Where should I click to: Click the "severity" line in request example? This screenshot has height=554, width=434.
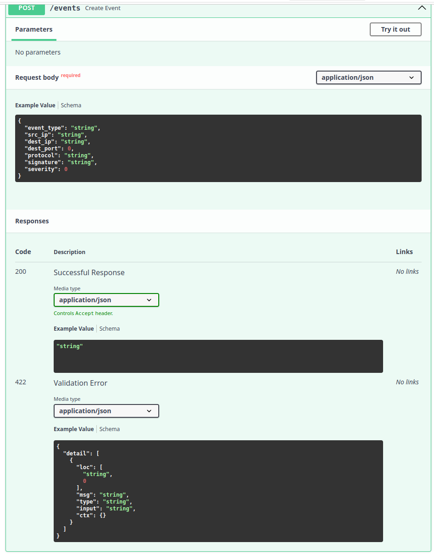pyautogui.click(x=46, y=169)
